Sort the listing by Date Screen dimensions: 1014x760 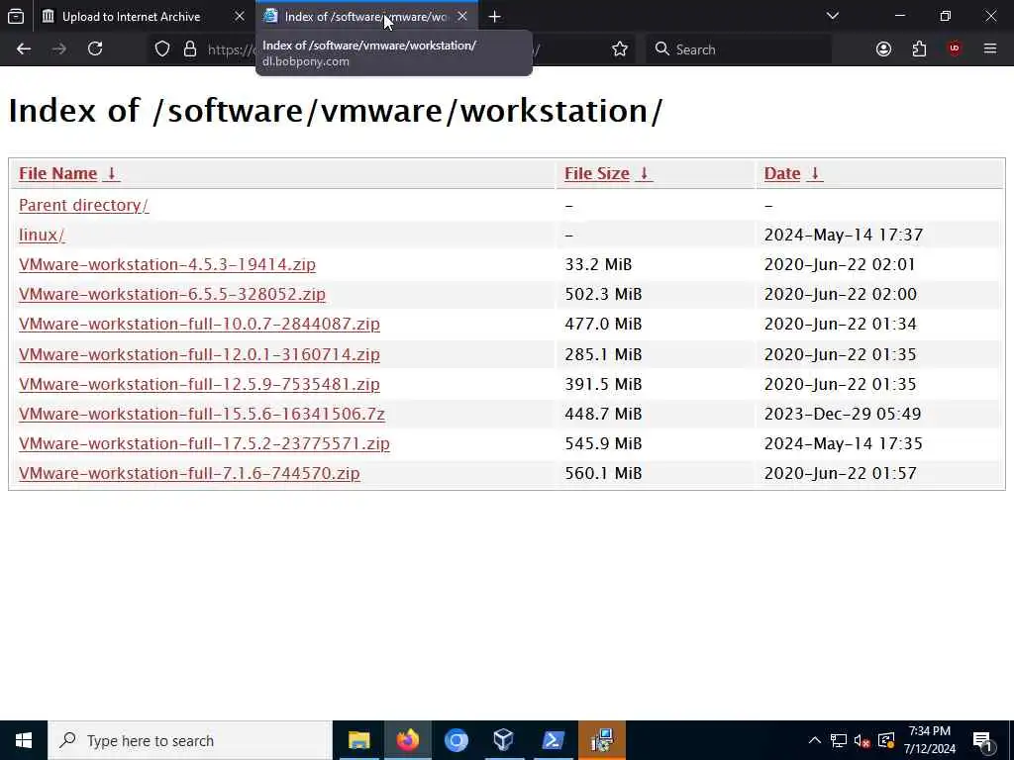[x=782, y=173]
